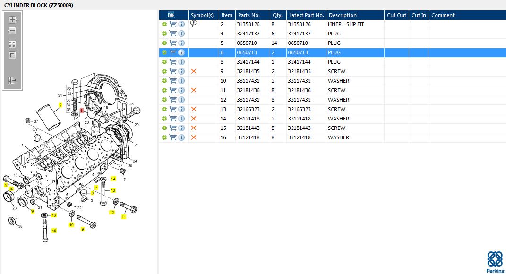The height and width of the screenshot is (274, 506).
Task: Open info for item 4 part 32417137
Action: click(181, 34)
